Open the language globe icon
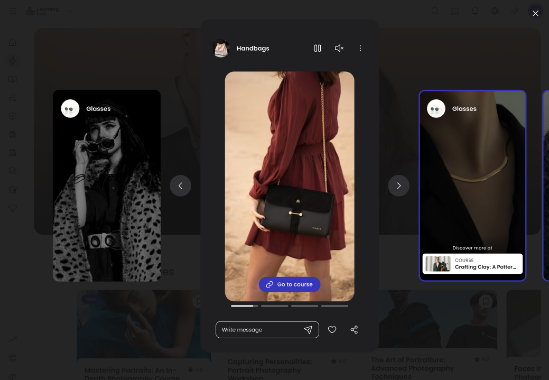This screenshot has height=380, width=549. coord(495,11)
